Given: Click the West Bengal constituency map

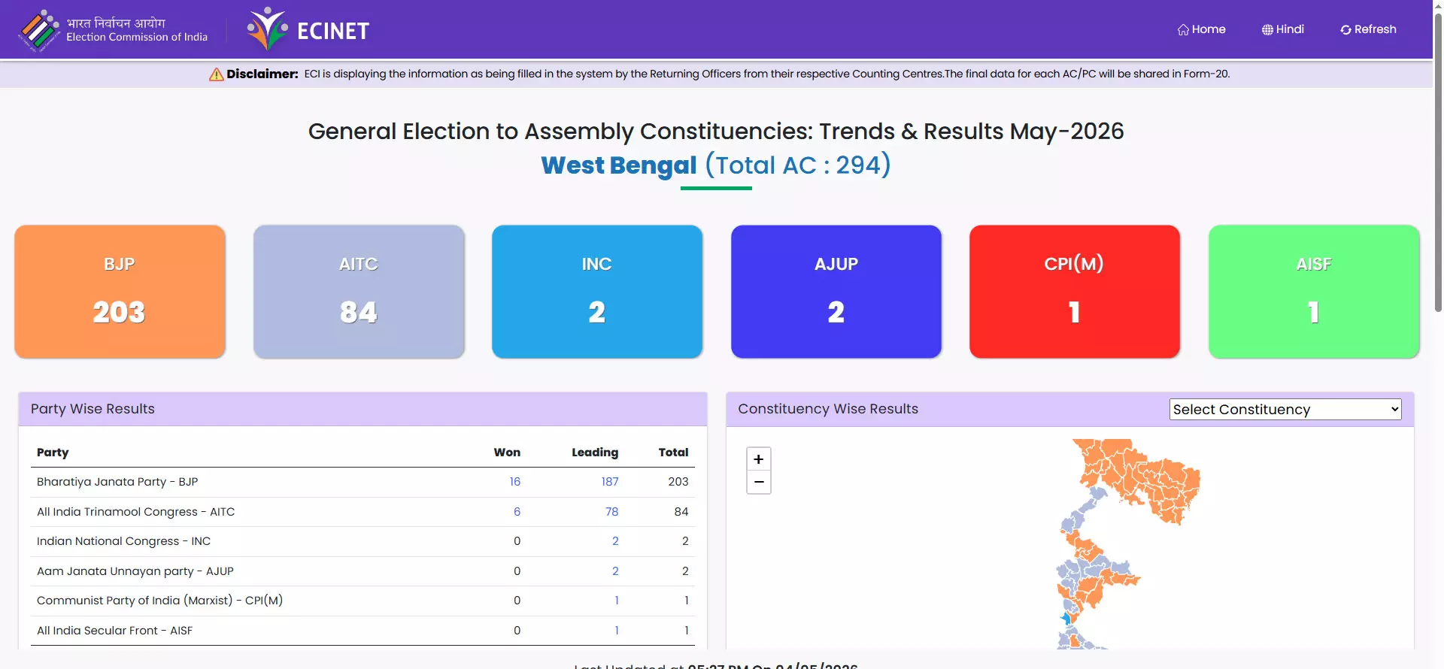Looking at the screenshot, I should click(x=1128, y=543).
